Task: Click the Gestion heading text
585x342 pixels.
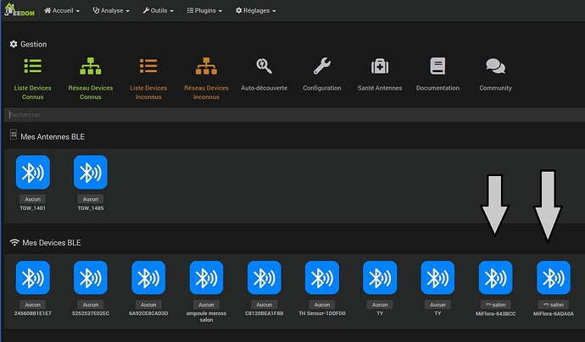Action: coord(34,44)
